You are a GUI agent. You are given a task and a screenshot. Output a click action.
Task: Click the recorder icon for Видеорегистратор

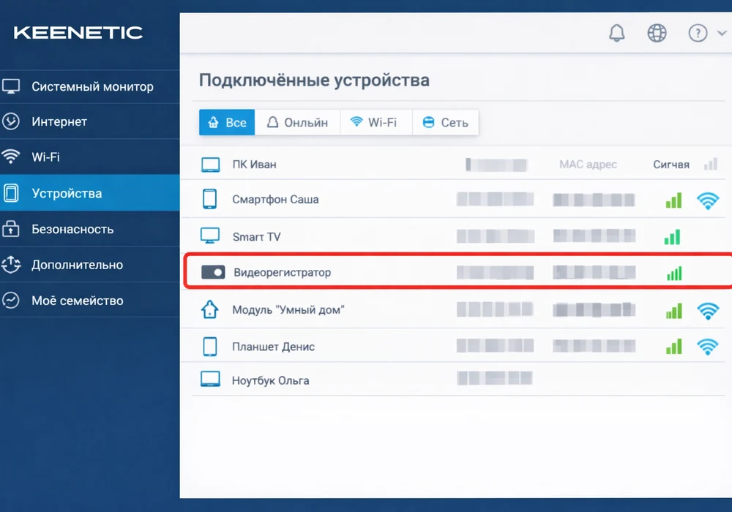tap(213, 272)
